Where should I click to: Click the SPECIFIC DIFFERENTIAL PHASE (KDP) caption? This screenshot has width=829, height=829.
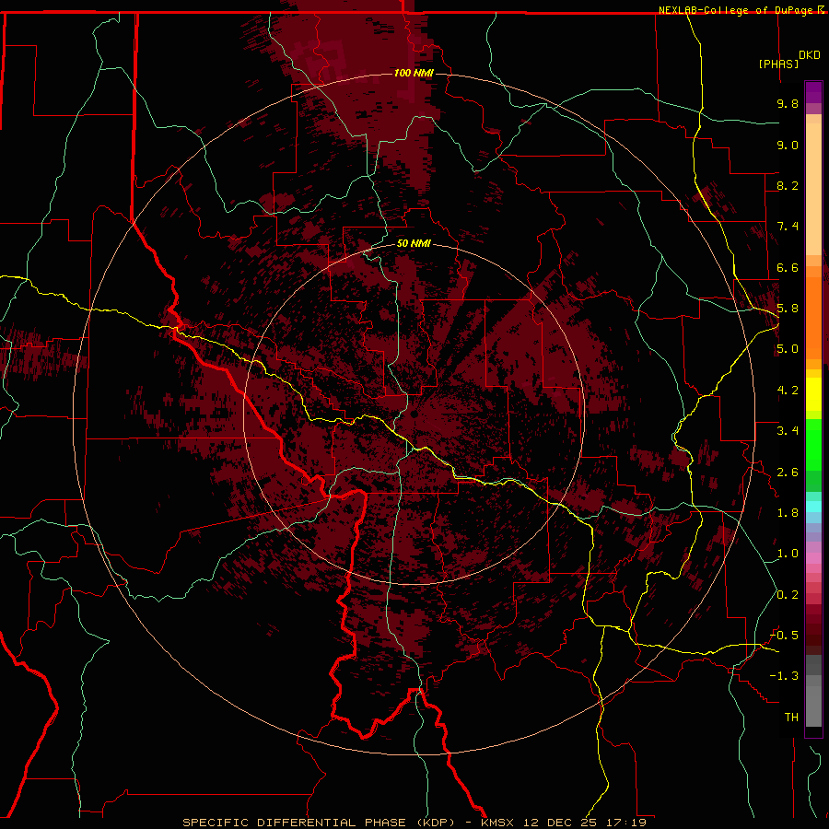pos(319,823)
